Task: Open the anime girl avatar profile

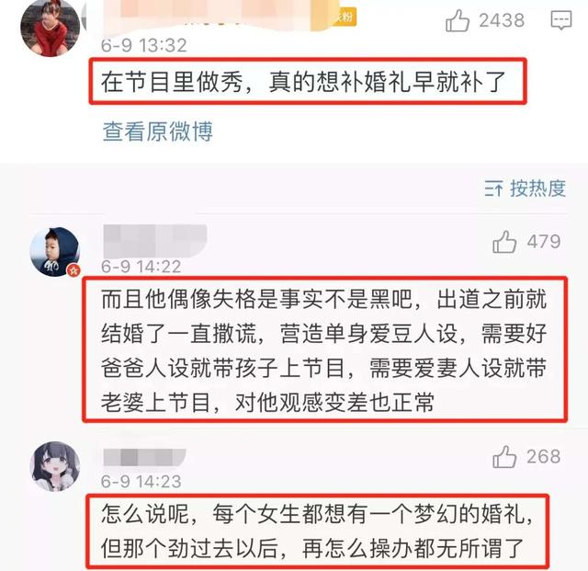Action: tap(55, 466)
